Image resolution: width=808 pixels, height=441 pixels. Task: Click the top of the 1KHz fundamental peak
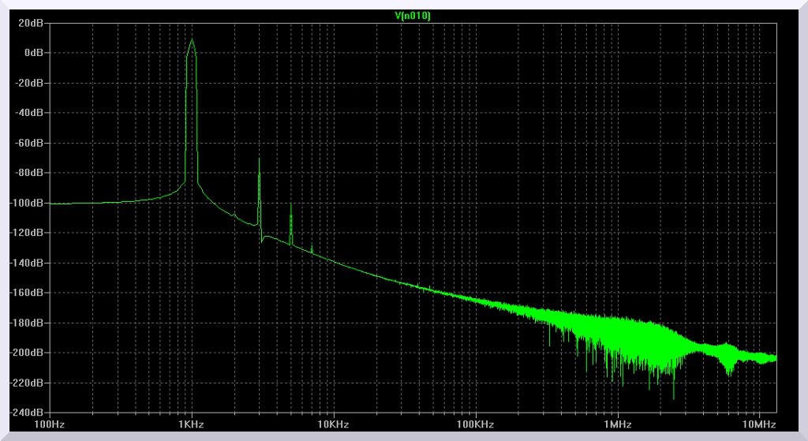[191, 40]
